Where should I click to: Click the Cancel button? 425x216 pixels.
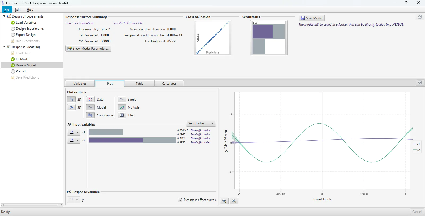coord(417,212)
